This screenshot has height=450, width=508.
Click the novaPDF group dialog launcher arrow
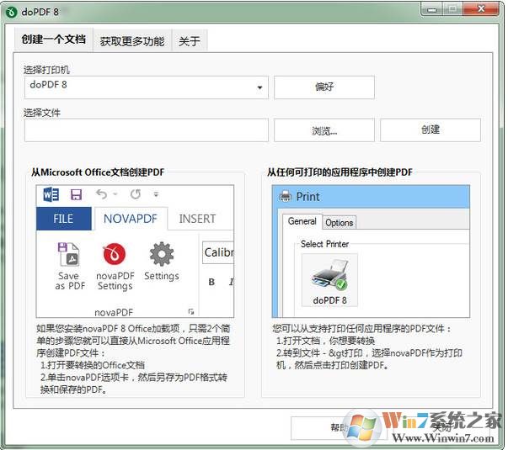pos(190,311)
